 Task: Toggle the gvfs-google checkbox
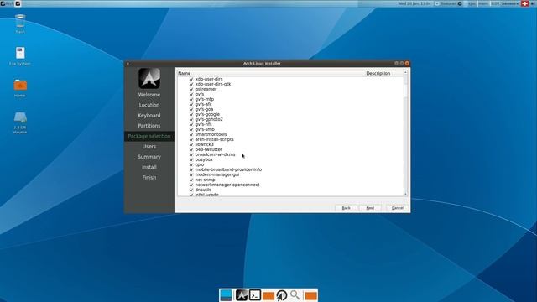pyautogui.click(x=192, y=114)
